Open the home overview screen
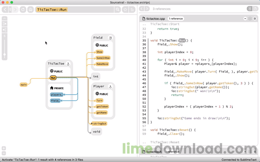The image size is (260, 162). coord(30,10)
